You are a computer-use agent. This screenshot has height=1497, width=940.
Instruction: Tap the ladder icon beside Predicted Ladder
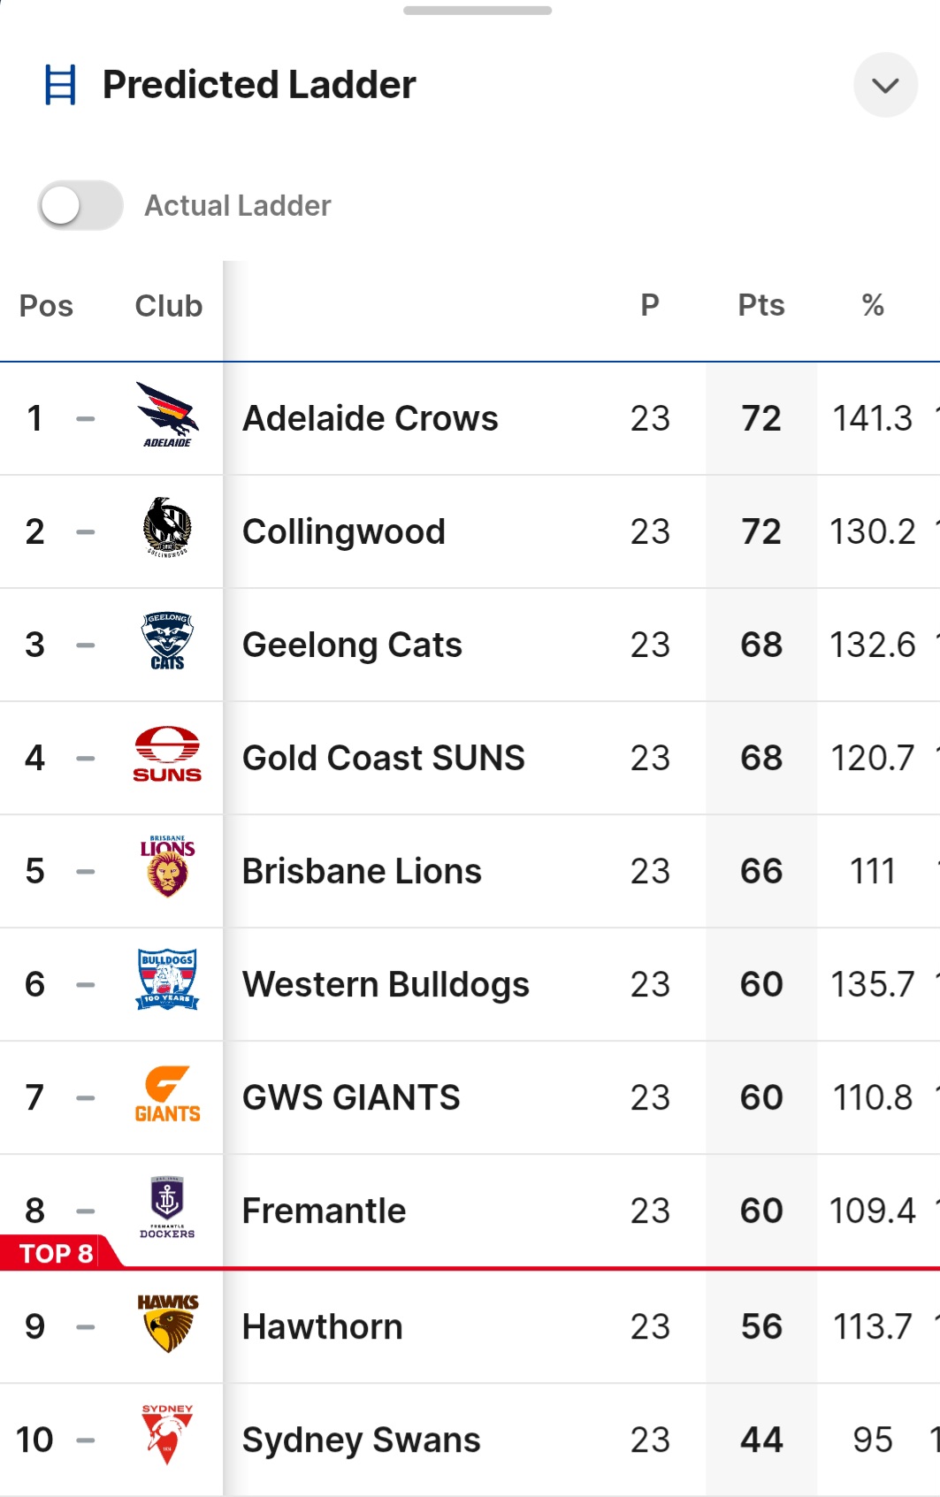pos(60,85)
